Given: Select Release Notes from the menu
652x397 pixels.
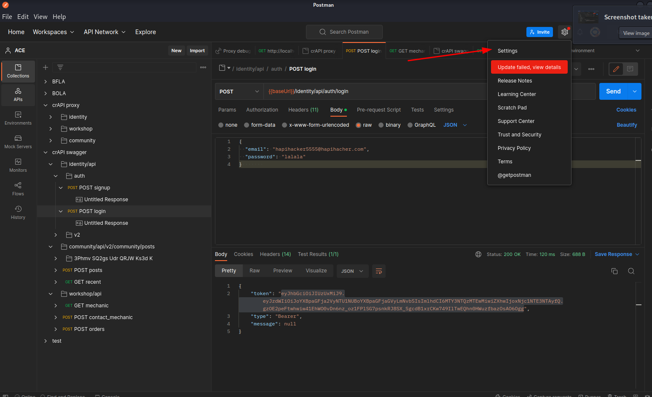Looking at the screenshot, I should 515,81.
